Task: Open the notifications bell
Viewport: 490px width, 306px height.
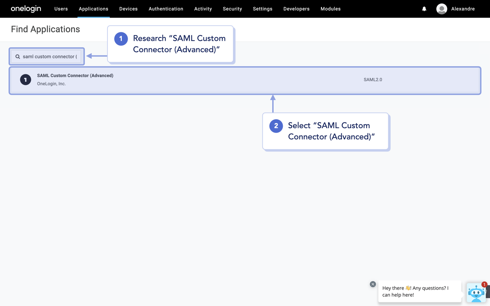Action: pos(424,9)
